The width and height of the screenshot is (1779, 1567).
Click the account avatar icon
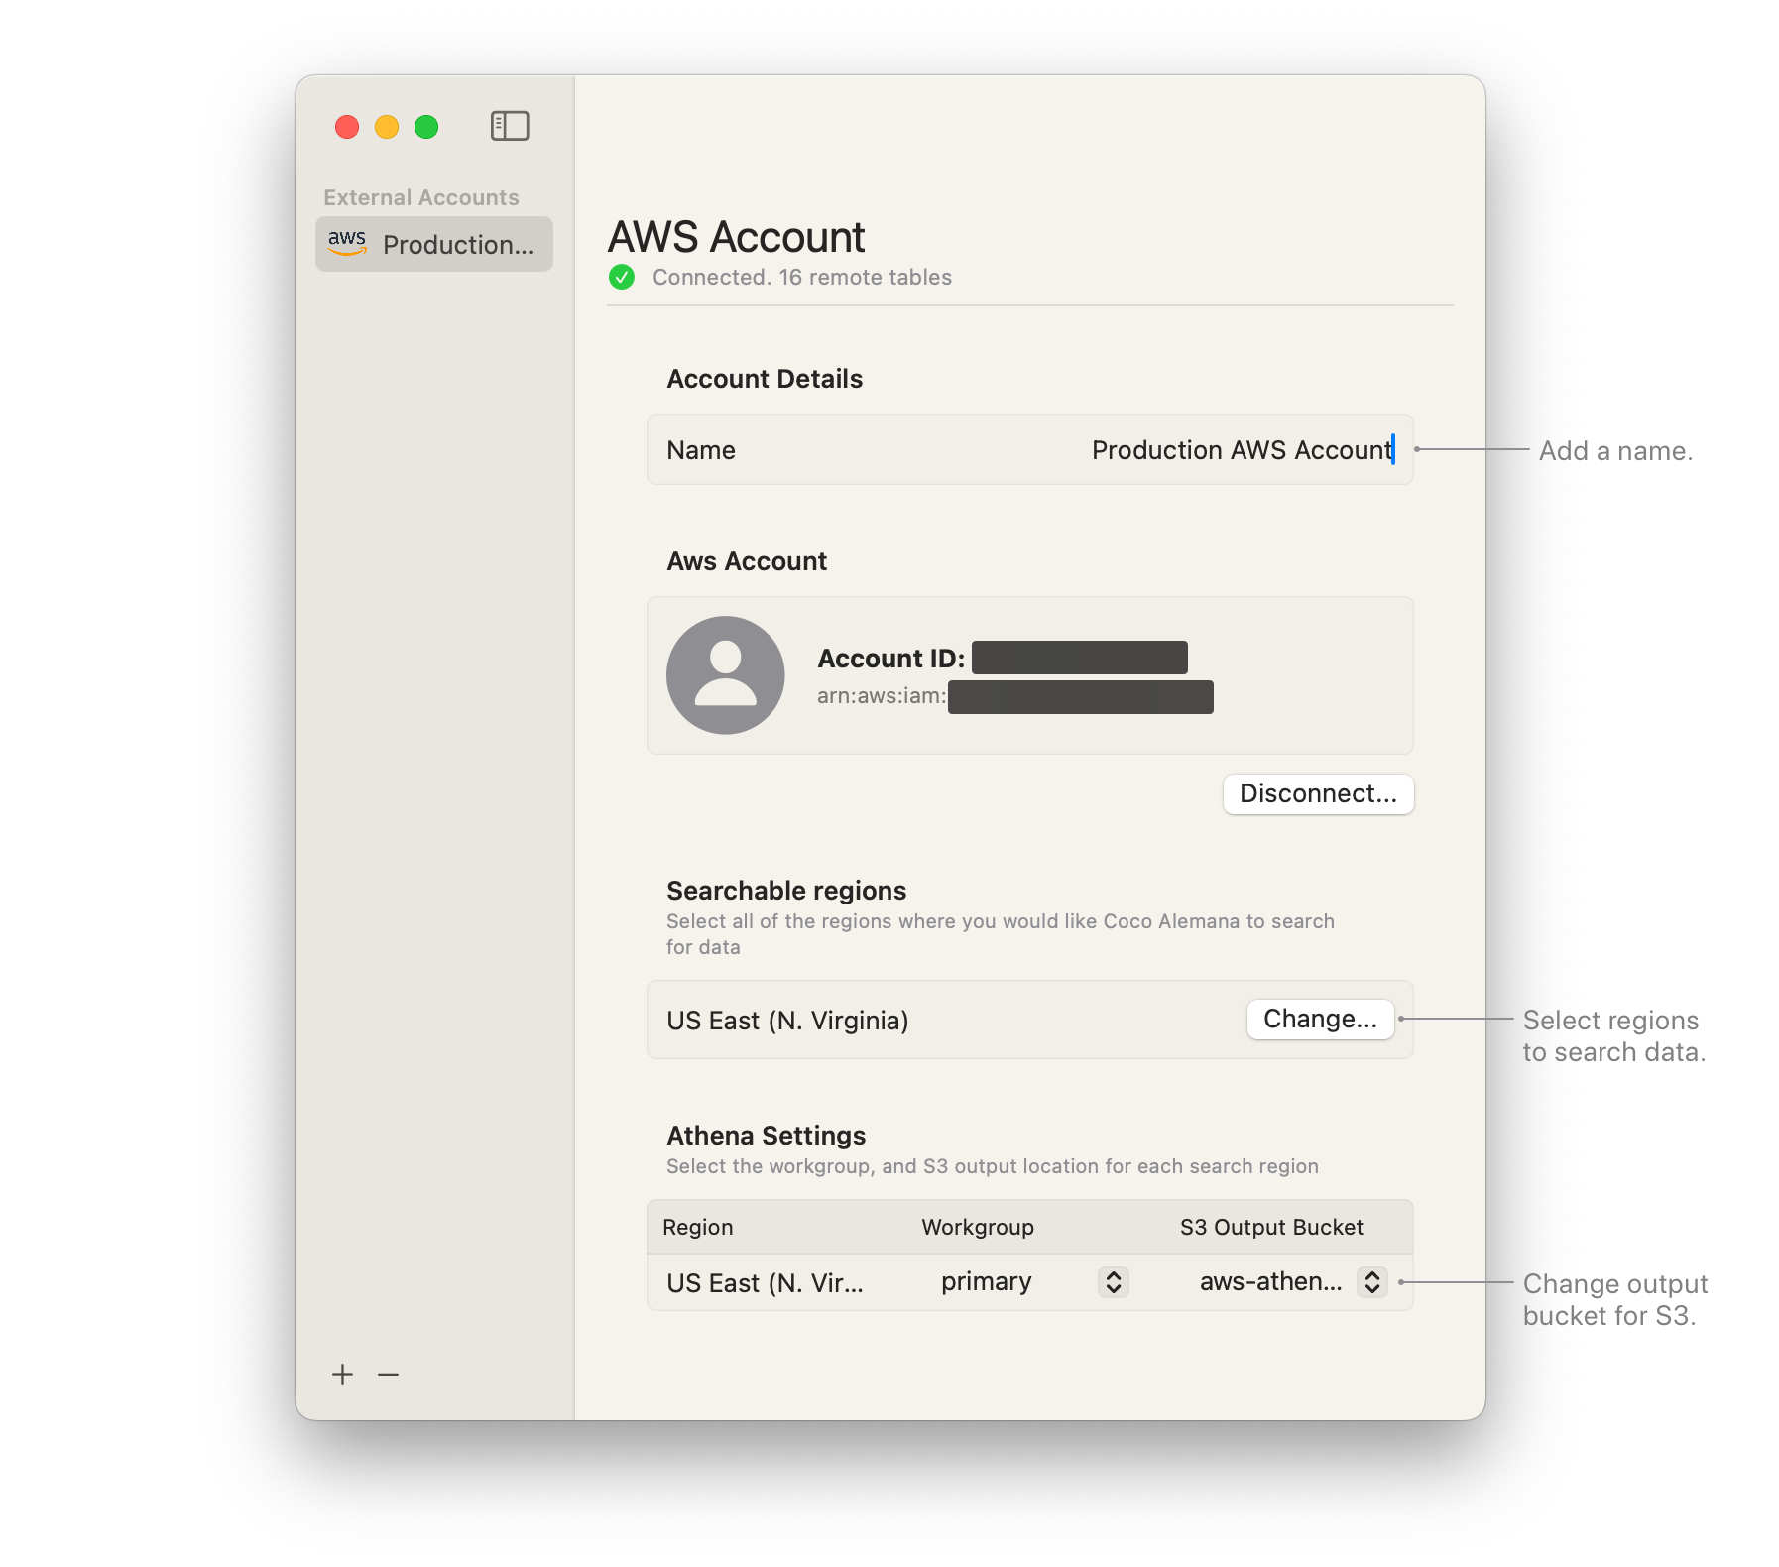(x=725, y=675)
